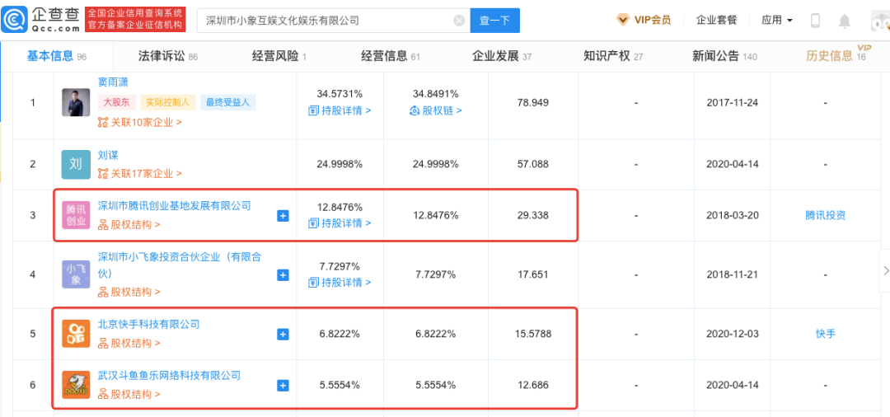Open the notifications bell icon
The width and height of the screenshot is (890, 417).
pos(845,21)
